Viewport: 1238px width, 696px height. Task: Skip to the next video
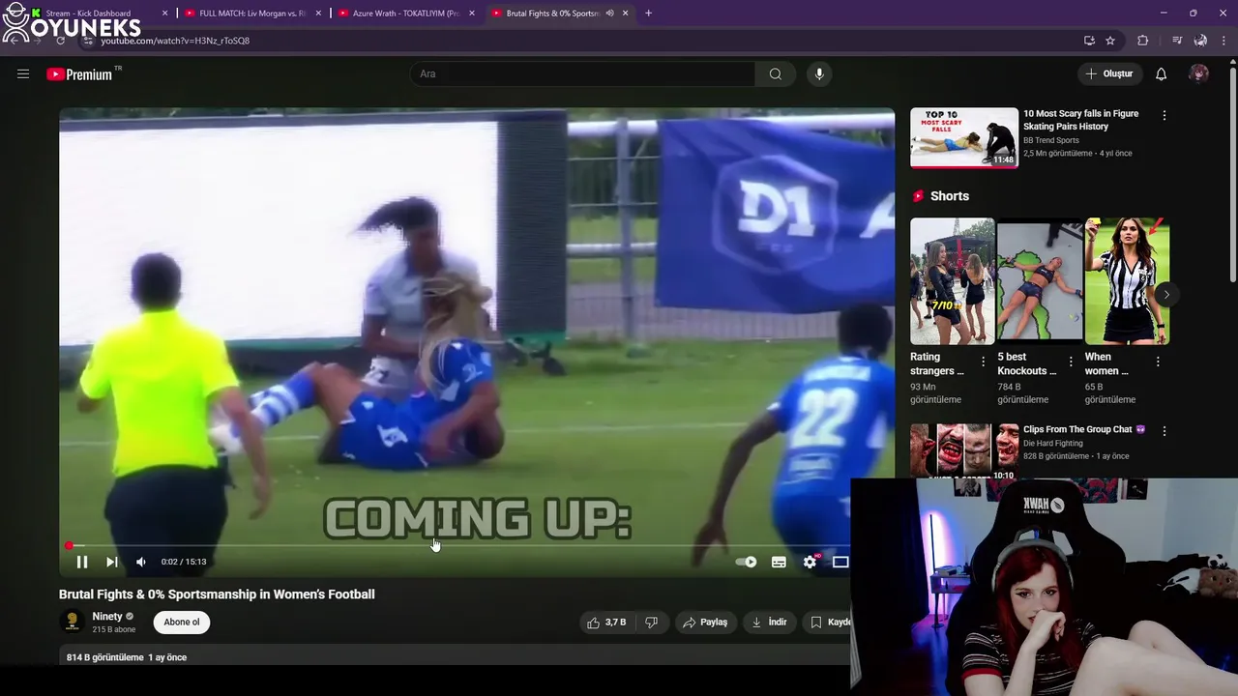point(111,562)
